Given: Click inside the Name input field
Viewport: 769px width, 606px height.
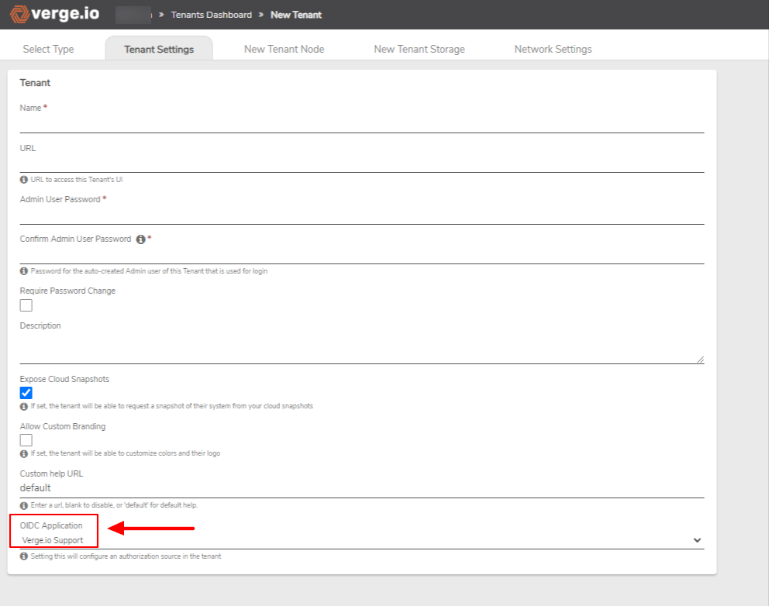Looking at the screenshot, I should 361,126.
